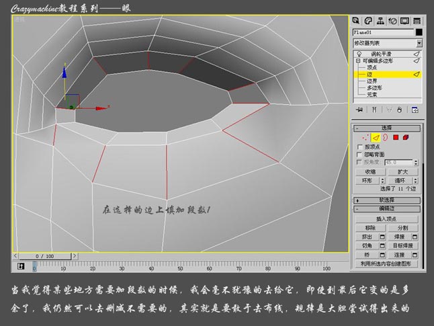Click the 按角度 value spinner arrows

tap(416, 162)
